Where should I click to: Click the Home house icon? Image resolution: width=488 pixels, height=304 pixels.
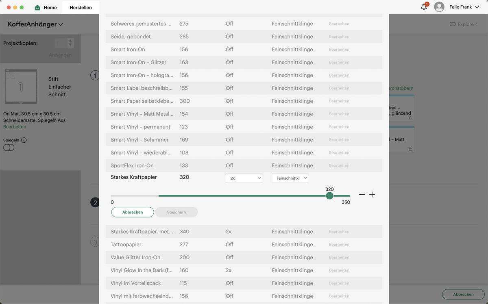click(37, 7)
